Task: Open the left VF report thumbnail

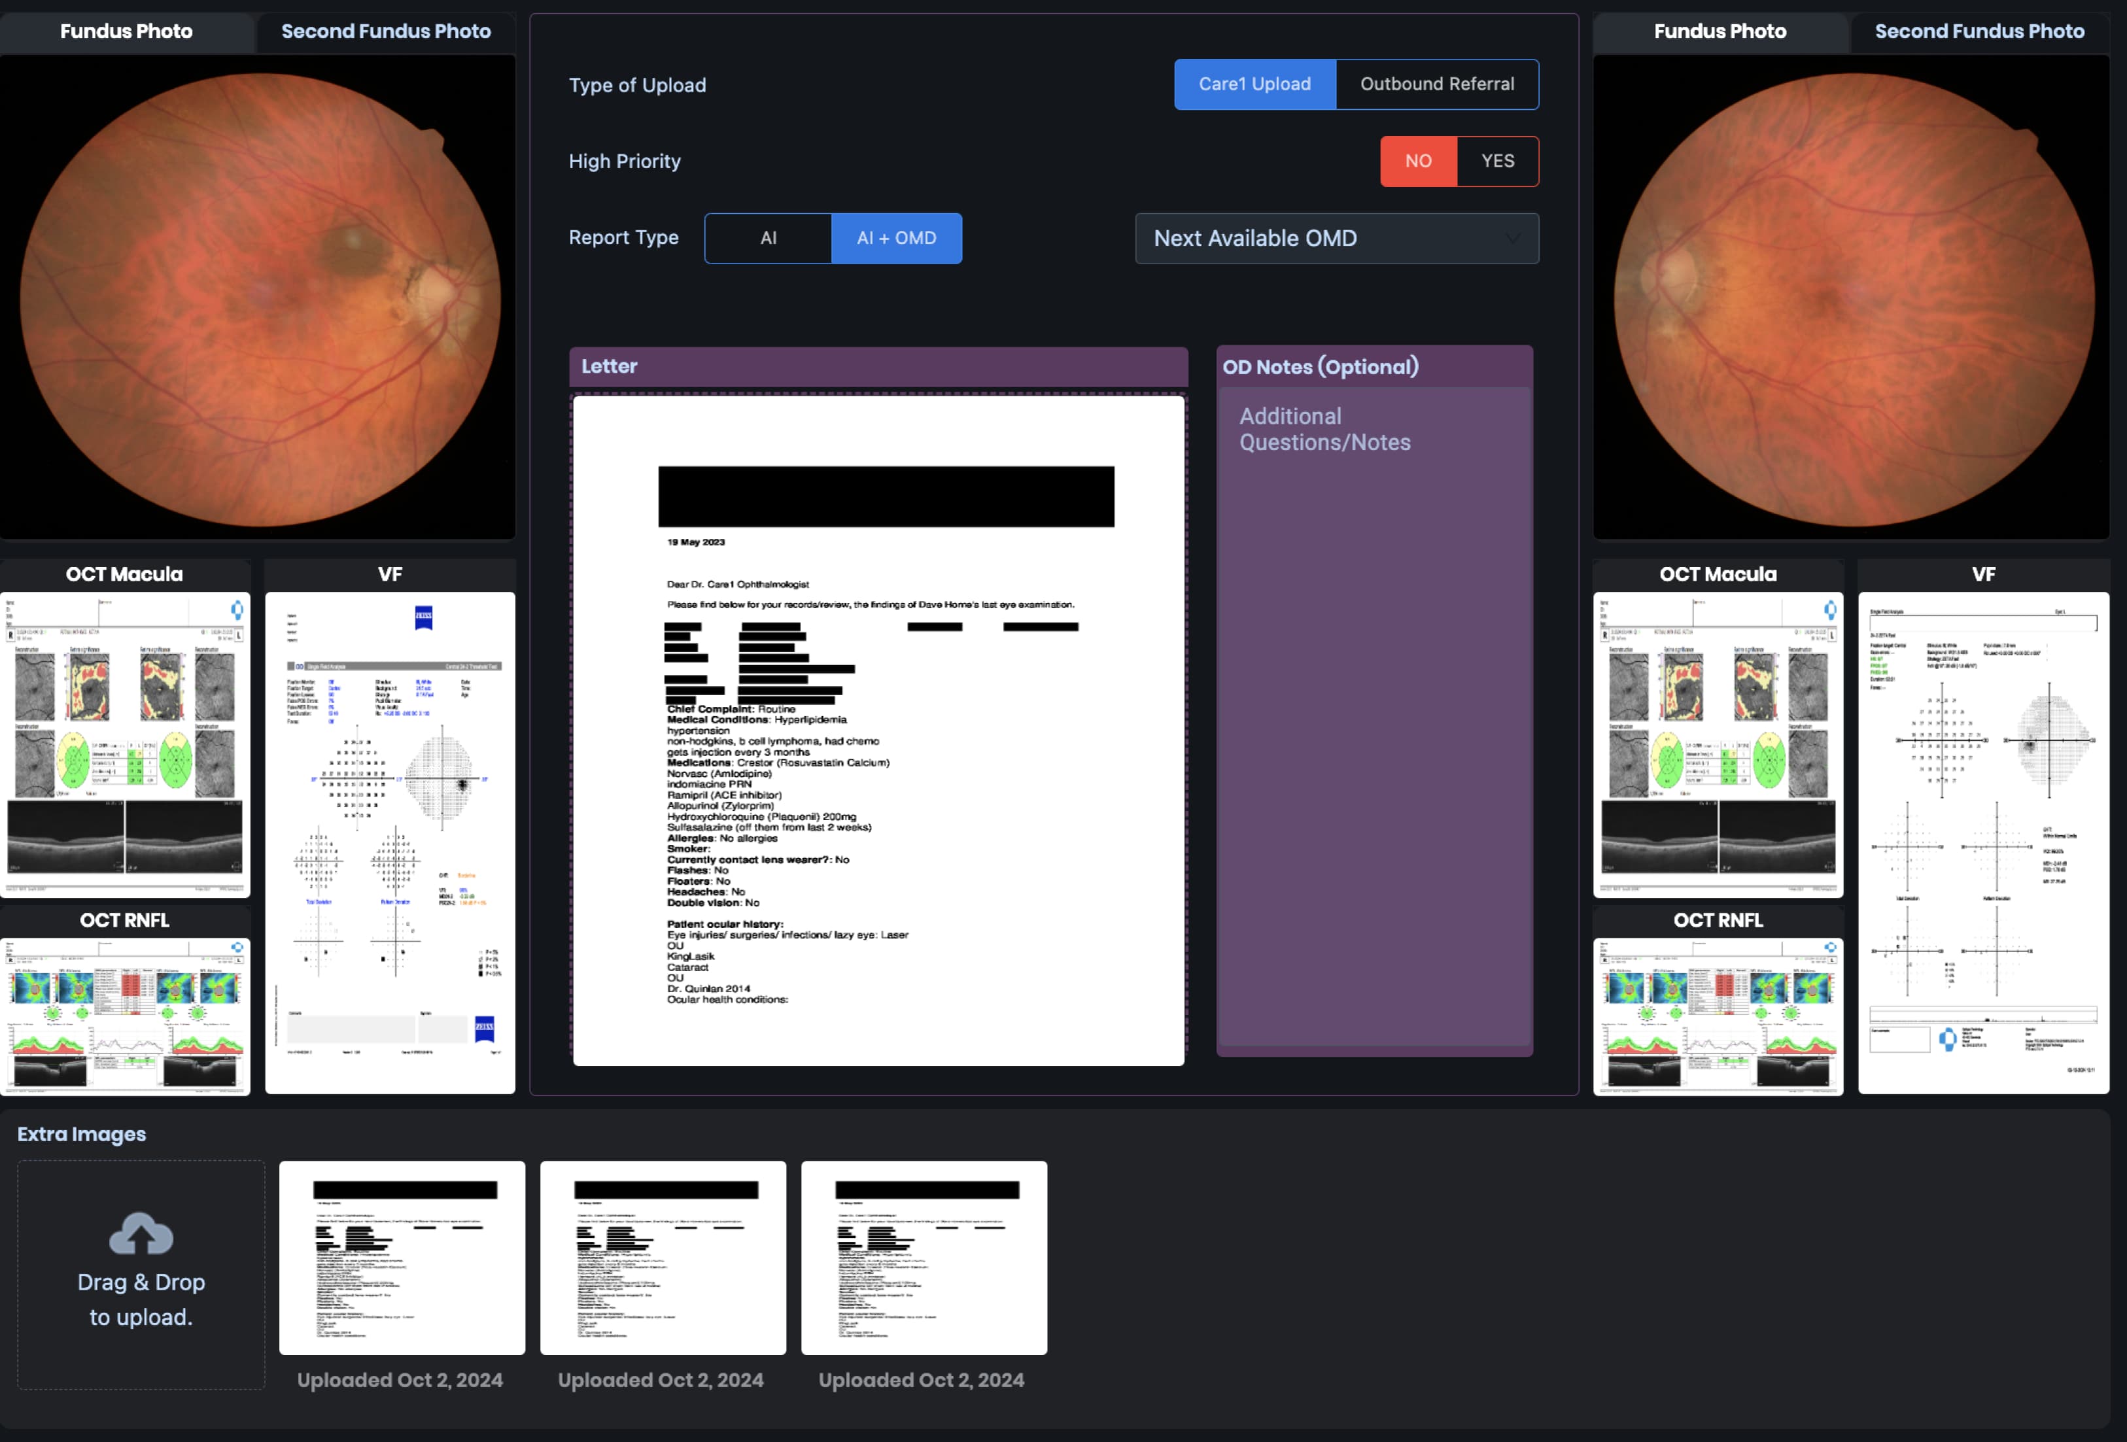Action: click(x=390, y=842)
